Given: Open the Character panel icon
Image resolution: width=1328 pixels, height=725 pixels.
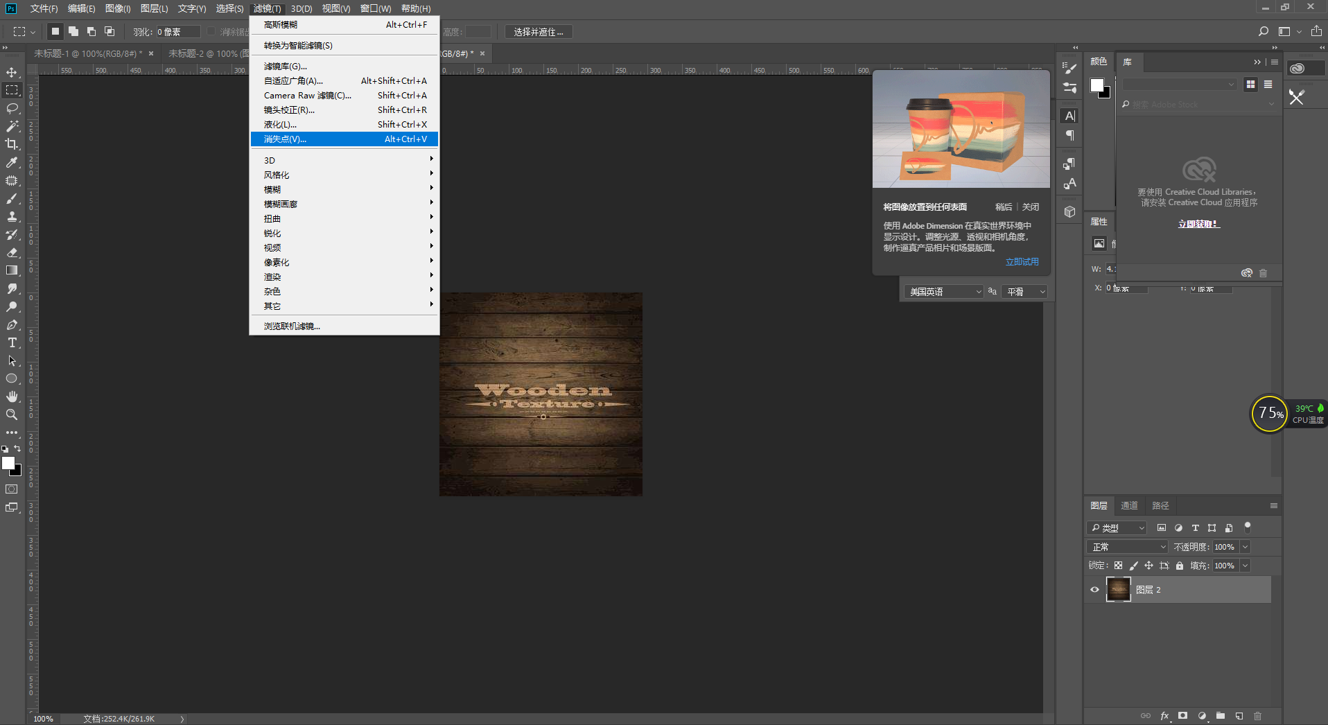Looking at the screenshot, I should coord(1069,116).
